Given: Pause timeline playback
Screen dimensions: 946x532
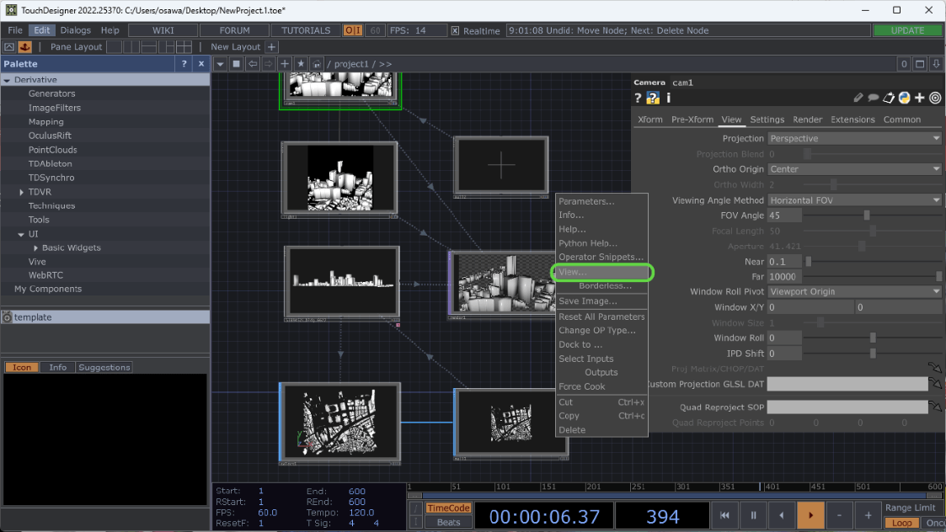Looking at the screenshot, I should pos(753,516).
